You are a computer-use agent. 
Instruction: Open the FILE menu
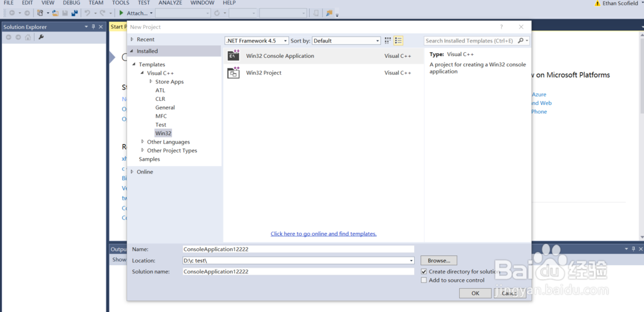pyautogui.click(x=8, y=3)
